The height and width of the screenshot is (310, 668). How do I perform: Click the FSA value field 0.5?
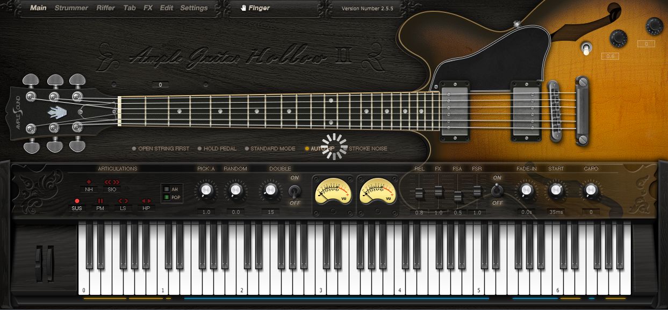pyautogui.click(x=457, y=213)
